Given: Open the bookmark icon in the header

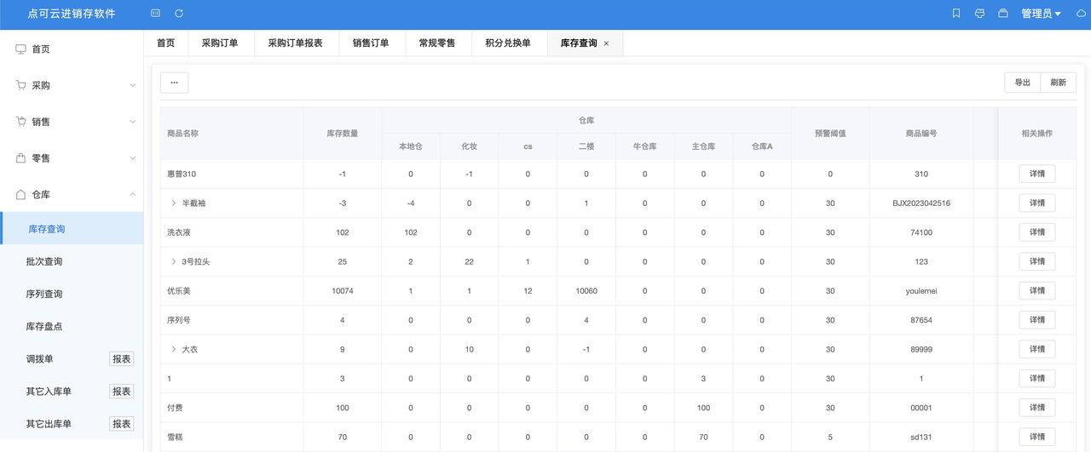Looking at the screenshot, I should coord(956,14).
